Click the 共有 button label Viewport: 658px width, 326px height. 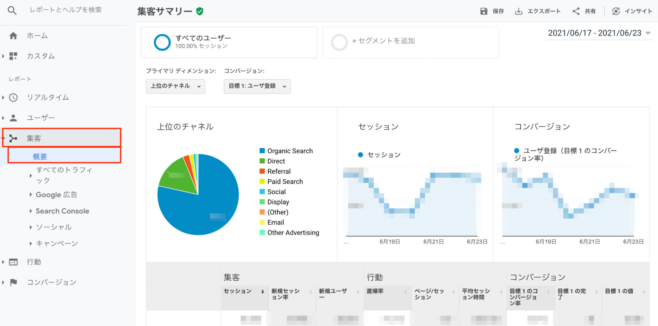pyautogui.click(x=590, y=11)
